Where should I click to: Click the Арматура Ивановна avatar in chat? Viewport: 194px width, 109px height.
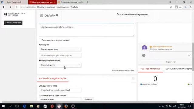[144, 48]
